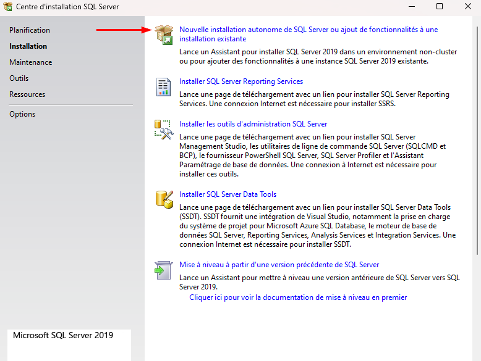Go to the Maintenance section
This screenshot has width=481, height=361.
(31, 62)
